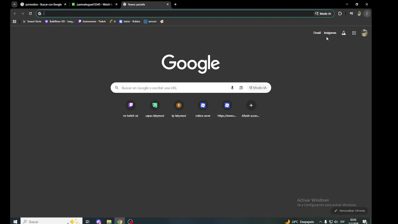
Task: Go forward with the forward arrow
Action: click(22, 13)
